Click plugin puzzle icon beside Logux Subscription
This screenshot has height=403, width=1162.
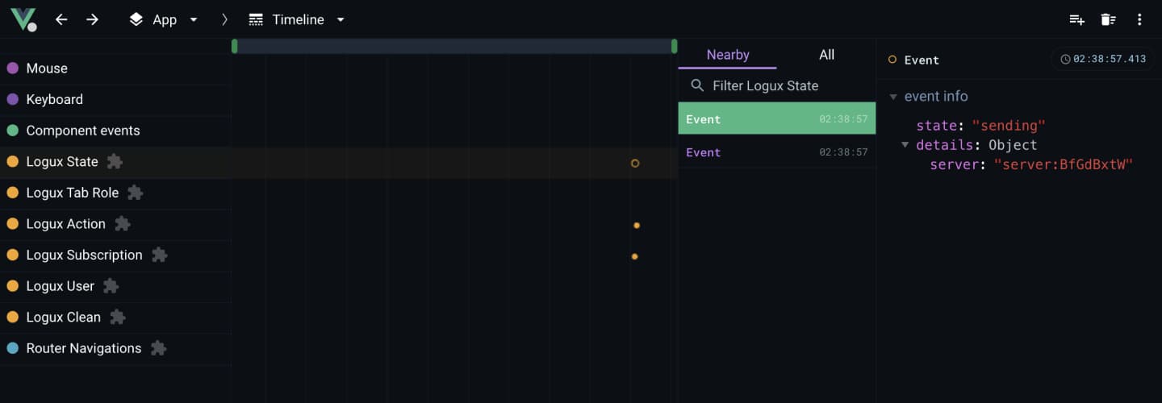160,255
